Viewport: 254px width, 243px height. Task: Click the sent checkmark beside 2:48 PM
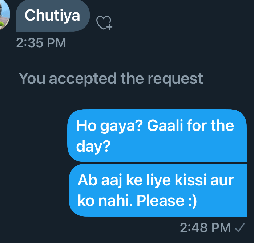point(239,228)
